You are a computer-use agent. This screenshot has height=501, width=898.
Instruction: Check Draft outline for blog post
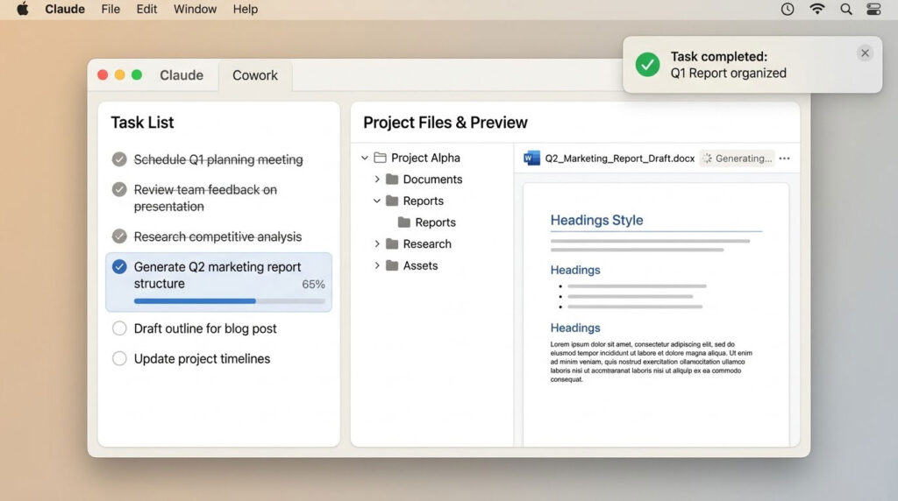point(119,328)
